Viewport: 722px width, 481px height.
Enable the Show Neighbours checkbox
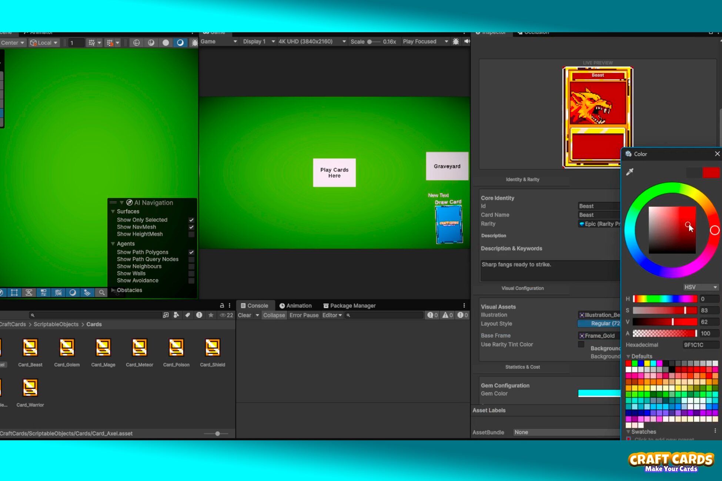[x=191, y=266]
